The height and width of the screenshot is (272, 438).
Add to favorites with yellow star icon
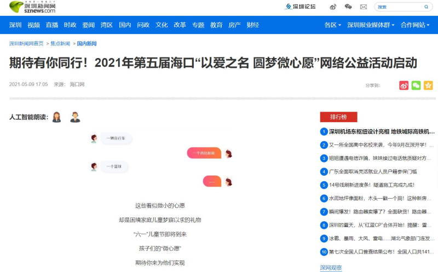(x=428, y=85)
